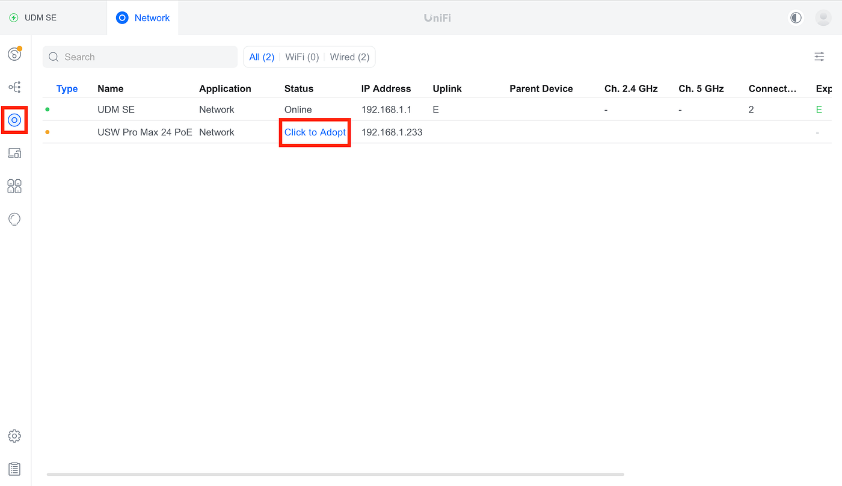Image resolution: width=842 pixels, height=486 pixels.
Task: Click IP address 192.168.1.233
Action: pos(392,132)
